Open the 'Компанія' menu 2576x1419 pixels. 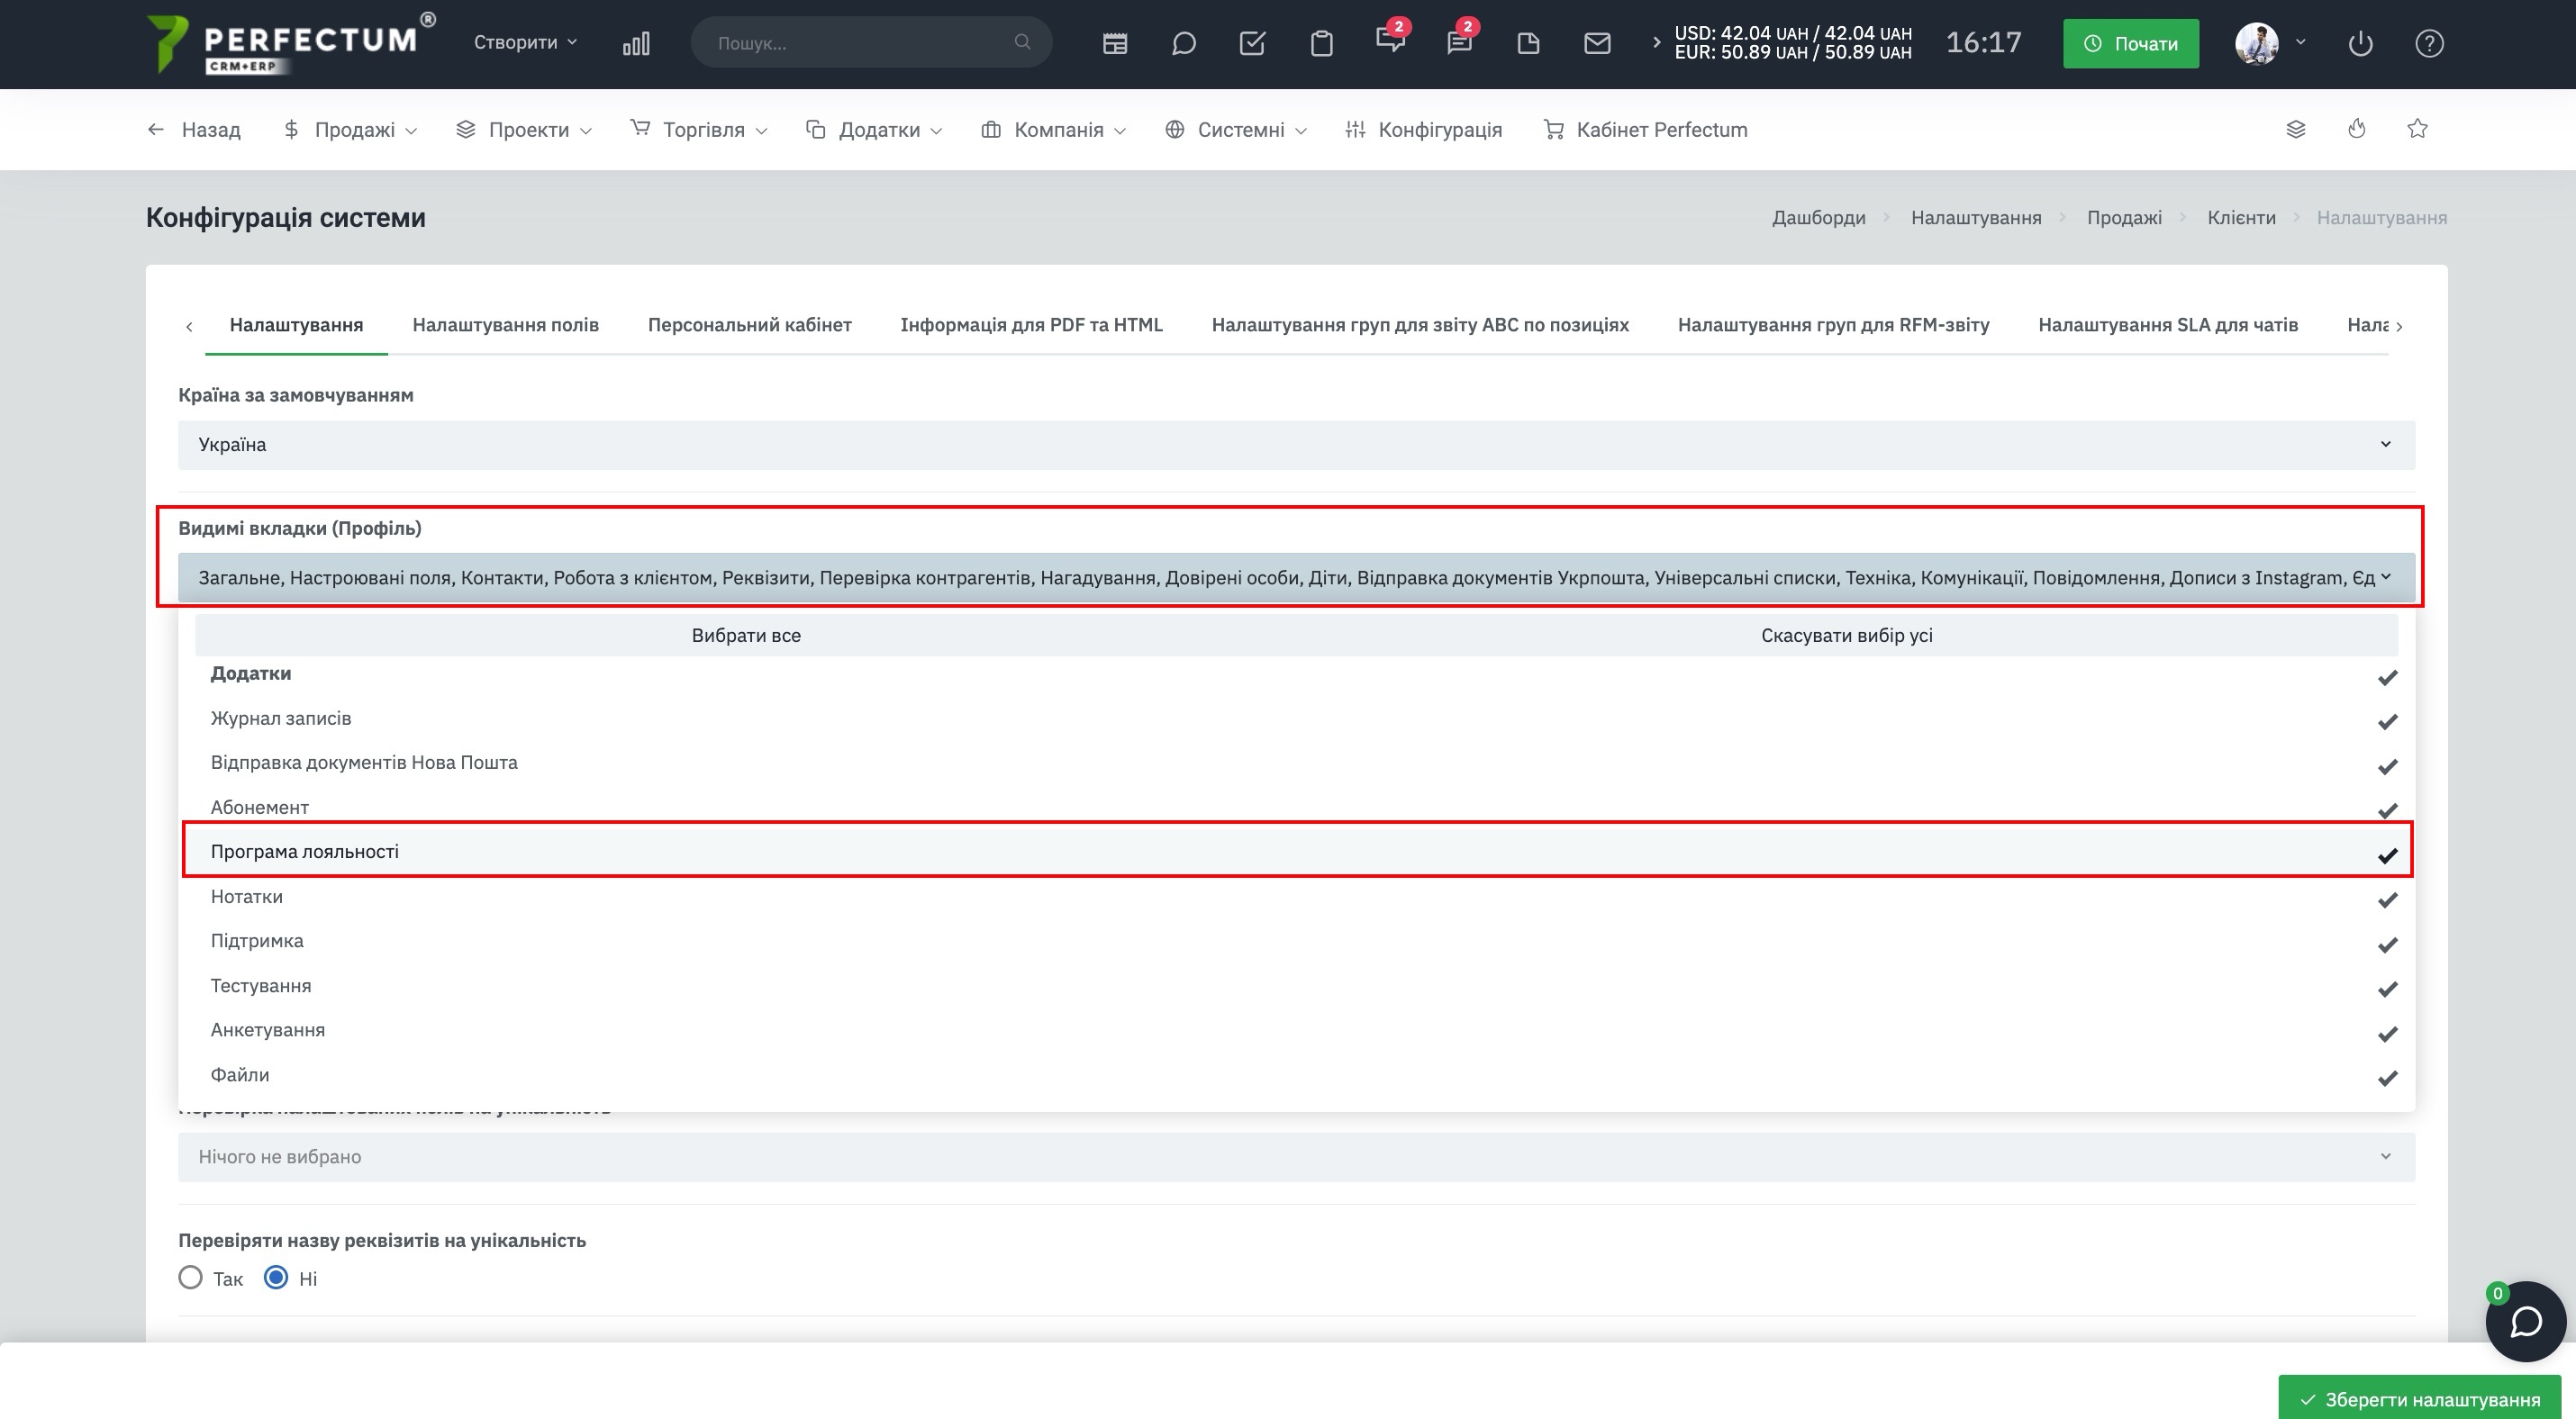click(1054, 129)
